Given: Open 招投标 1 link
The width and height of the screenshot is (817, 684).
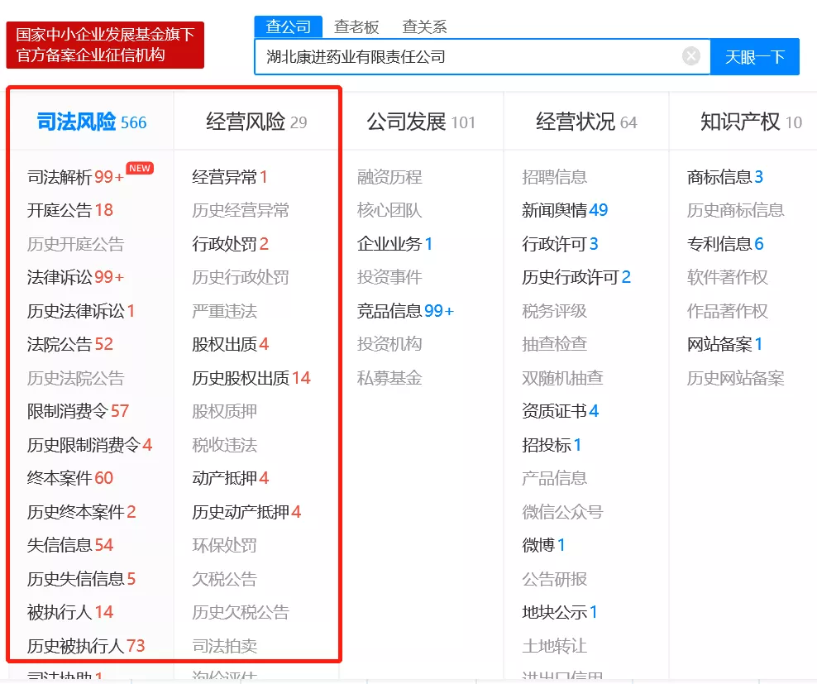Looking at the screenshot, I should [x=552, y=445].
